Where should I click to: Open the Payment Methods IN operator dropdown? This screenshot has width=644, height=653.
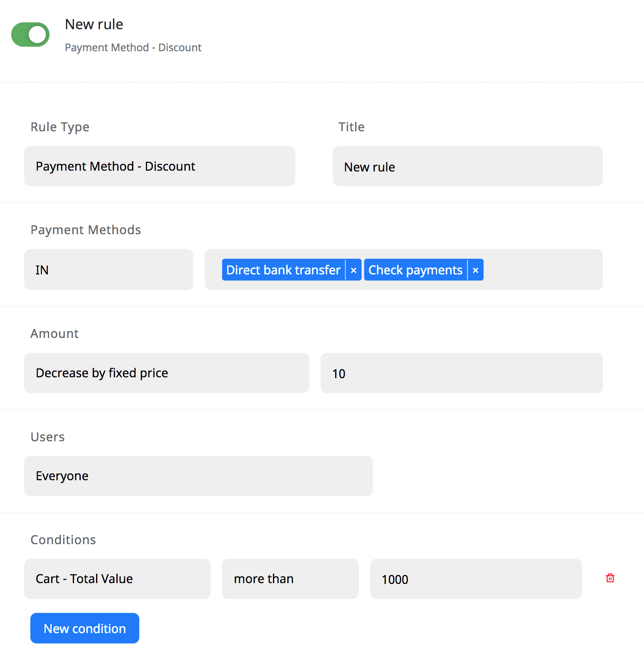(x=109, y=270)
